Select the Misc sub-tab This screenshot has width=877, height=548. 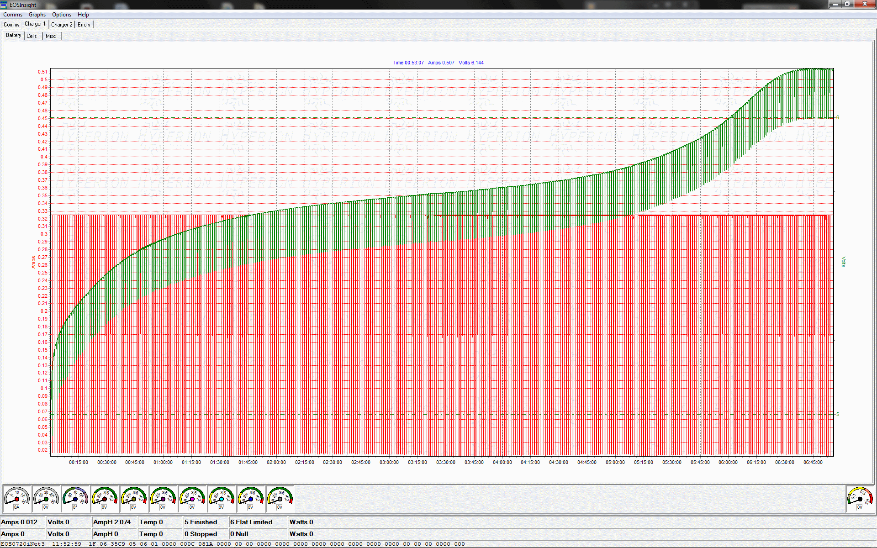[x=51, y=36]
